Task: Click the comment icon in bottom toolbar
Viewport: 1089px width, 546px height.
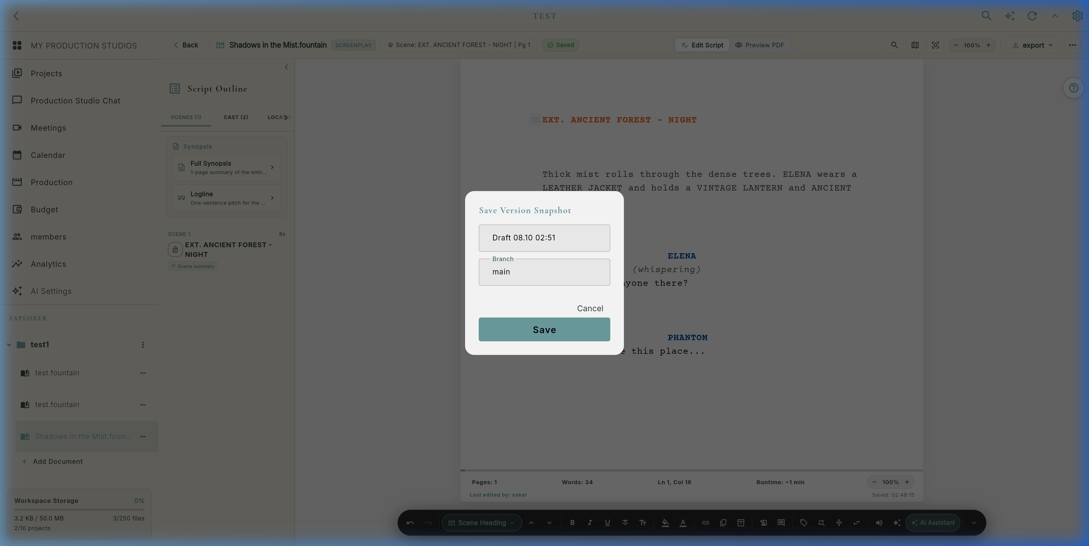Action: coord(781,523)
